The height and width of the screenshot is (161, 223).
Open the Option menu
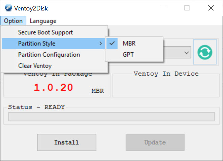(x=13, y=21)
